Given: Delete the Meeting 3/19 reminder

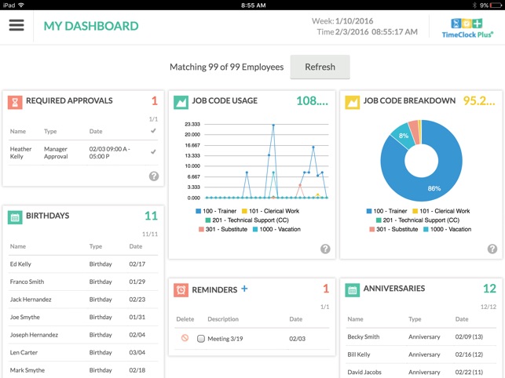Looking at the screenshot, I should 185,338.
